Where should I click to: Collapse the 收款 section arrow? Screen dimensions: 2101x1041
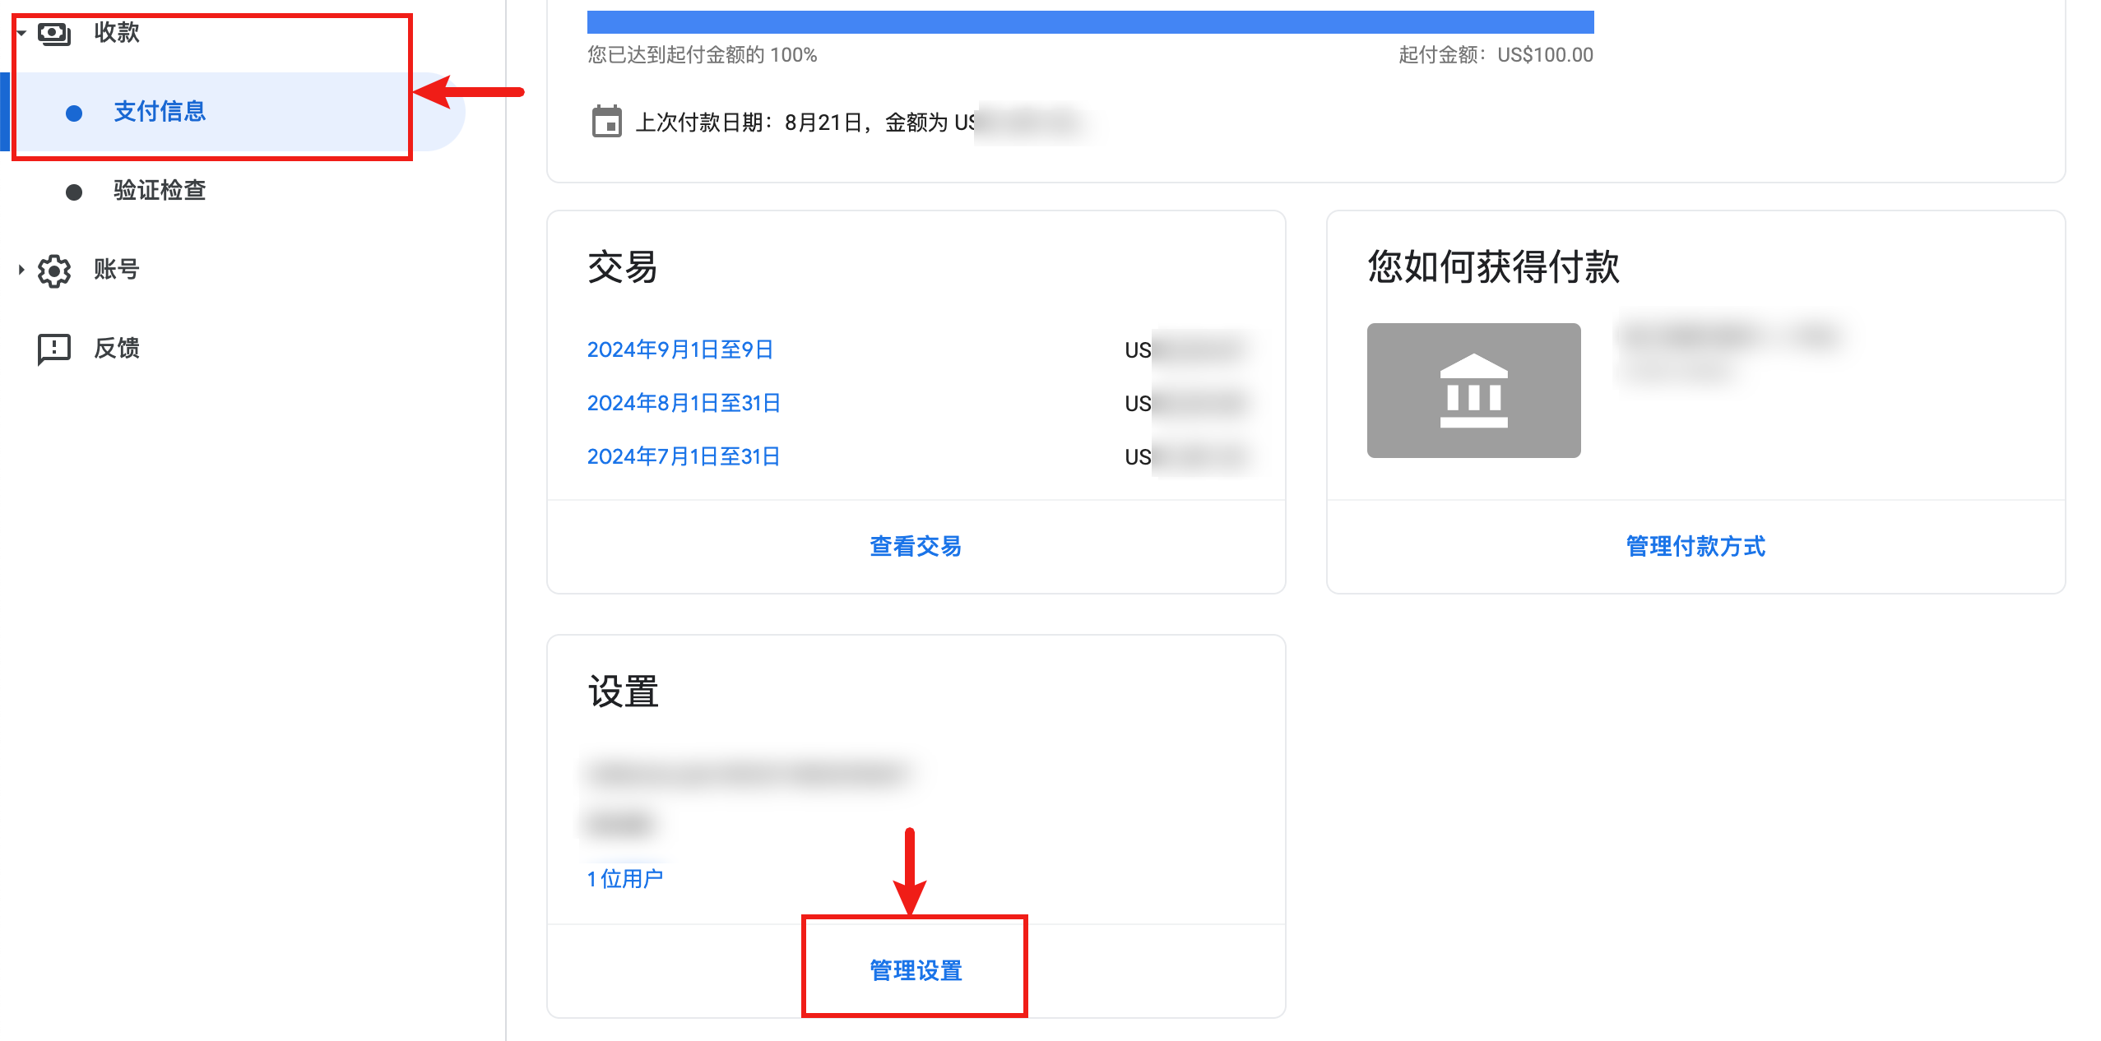[22, 33]
